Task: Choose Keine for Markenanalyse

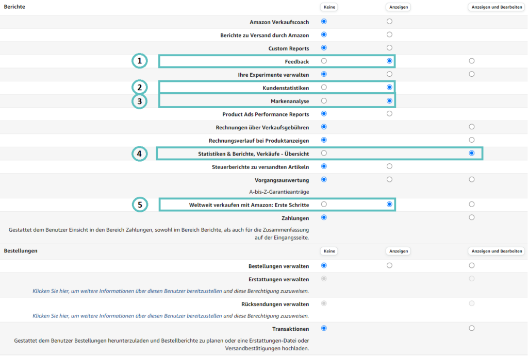Action: [324, 100]
